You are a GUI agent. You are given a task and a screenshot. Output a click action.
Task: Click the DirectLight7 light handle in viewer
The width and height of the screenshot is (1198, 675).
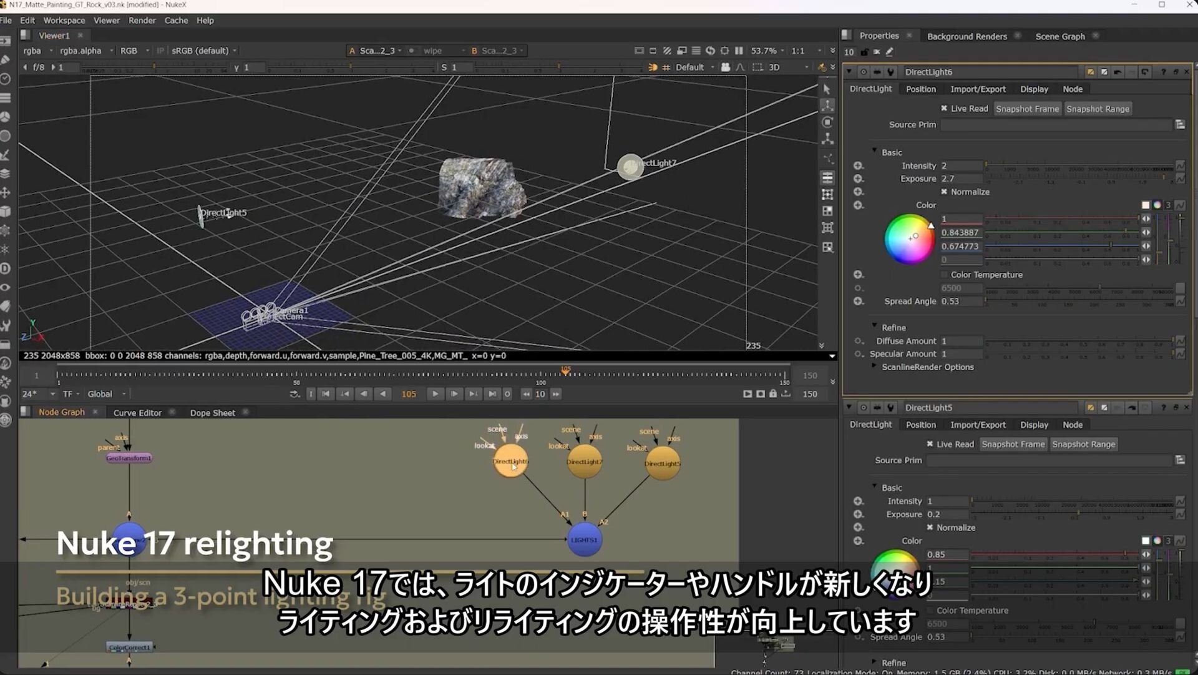click(630, 167)
